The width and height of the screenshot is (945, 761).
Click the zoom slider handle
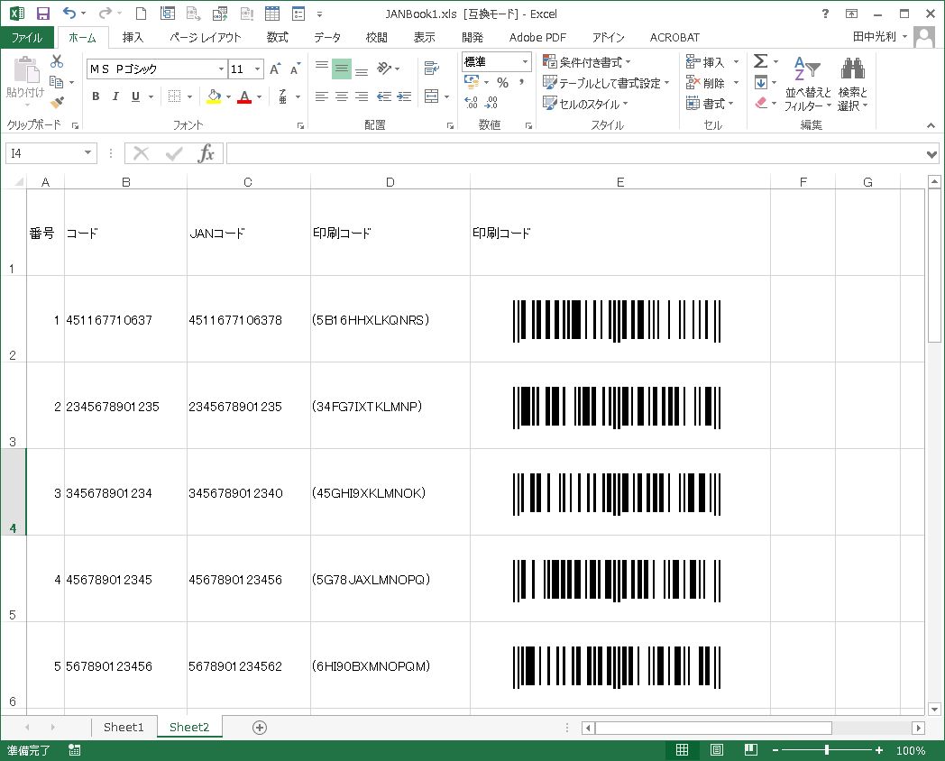(x=827, y=749)
